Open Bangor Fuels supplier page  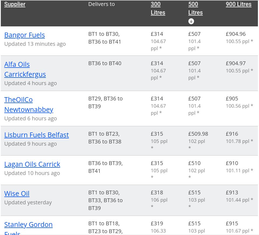click(25, 35)
